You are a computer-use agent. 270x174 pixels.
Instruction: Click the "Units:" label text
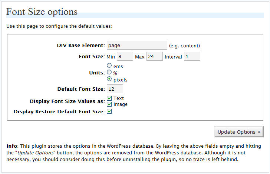pos(97,73)
